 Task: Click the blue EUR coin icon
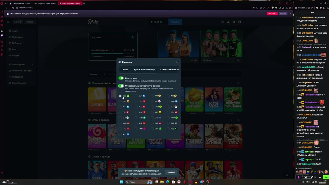(144, 96)
